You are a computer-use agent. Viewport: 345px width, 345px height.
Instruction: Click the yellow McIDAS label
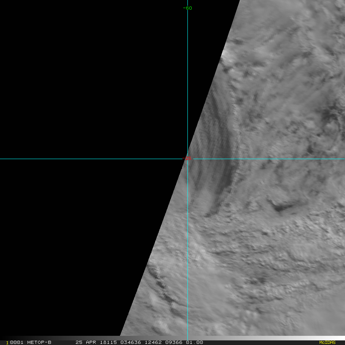[327, 342]
